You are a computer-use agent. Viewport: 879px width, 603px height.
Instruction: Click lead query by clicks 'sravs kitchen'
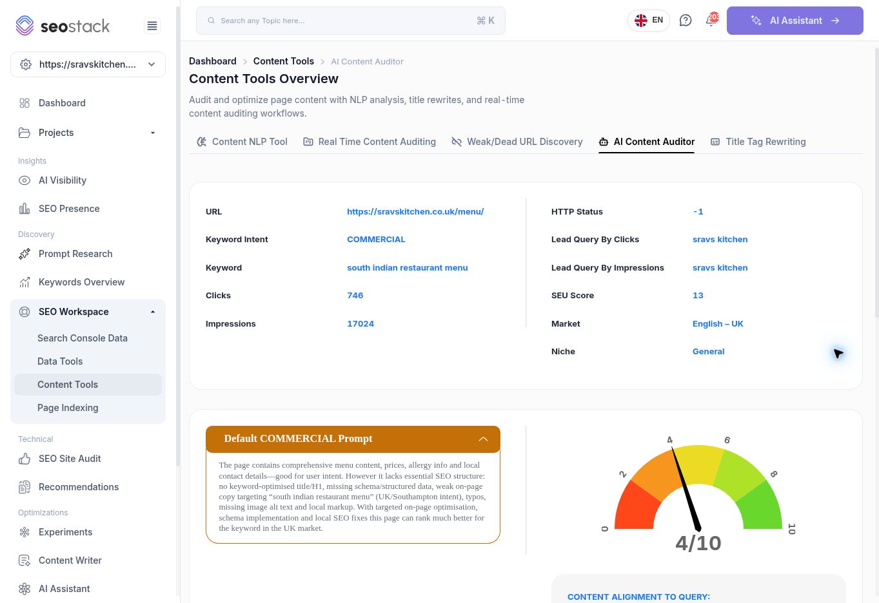[x=720, y=239]
